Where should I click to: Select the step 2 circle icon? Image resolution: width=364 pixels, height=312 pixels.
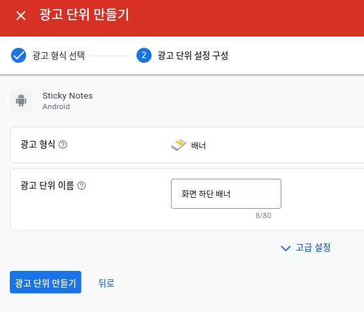[144, 55]
